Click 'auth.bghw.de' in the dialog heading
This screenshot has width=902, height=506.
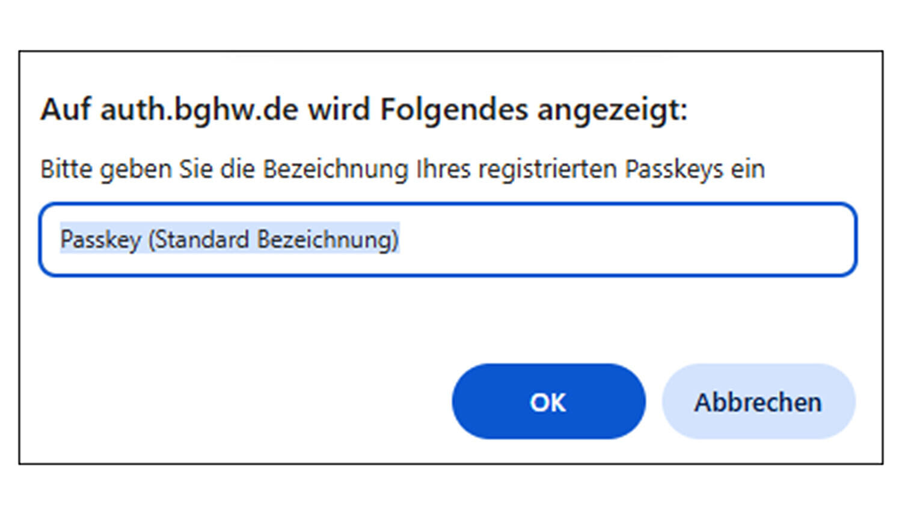198,110
